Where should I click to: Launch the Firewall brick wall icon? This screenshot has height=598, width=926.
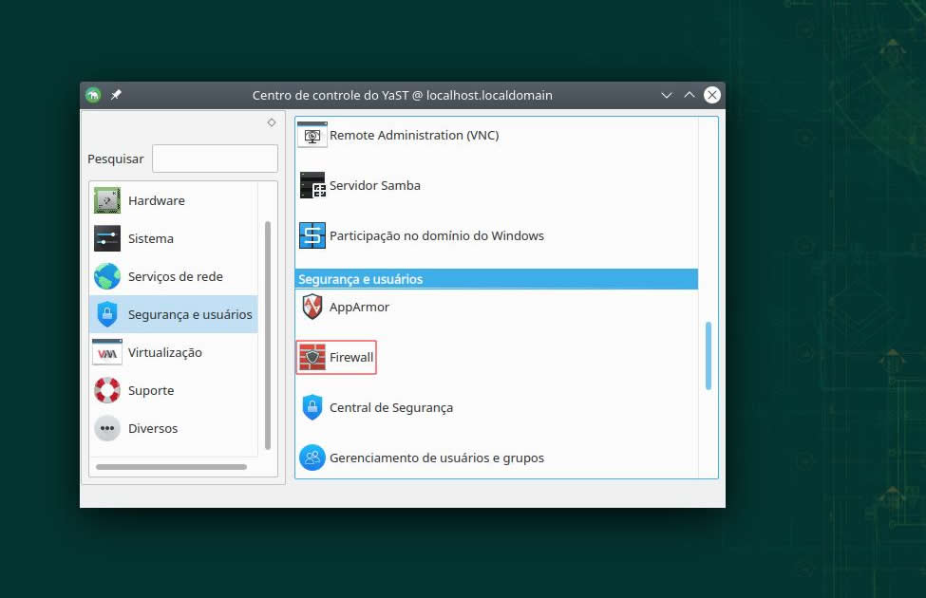point(312,357)
